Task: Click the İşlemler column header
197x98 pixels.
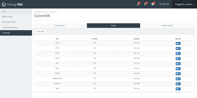Action: (178, 39)
